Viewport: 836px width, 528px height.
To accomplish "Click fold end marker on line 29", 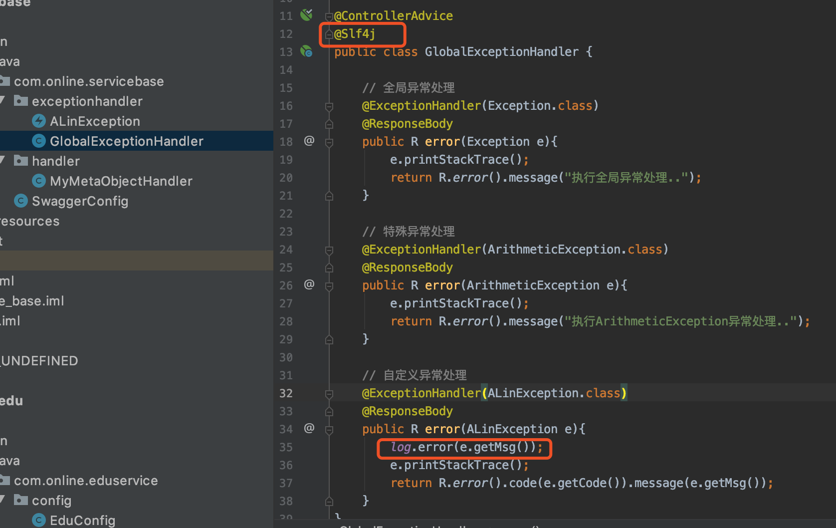I will point(329,339).
